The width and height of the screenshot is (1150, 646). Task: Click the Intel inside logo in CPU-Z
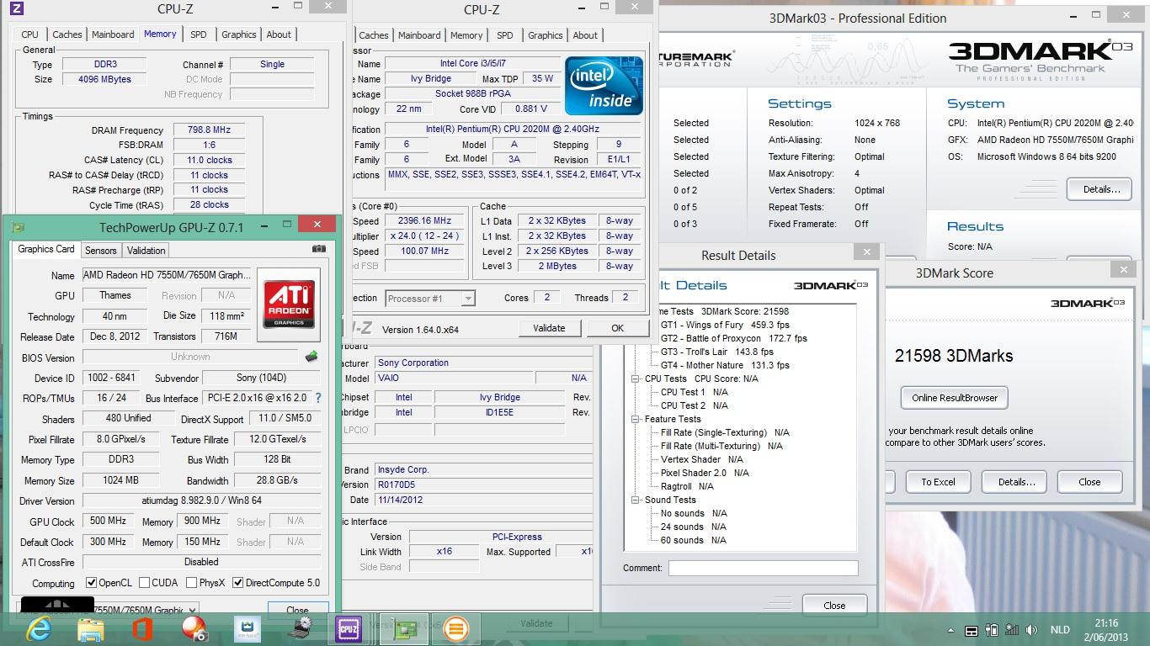pyautogui.click(x=604, y=86)
